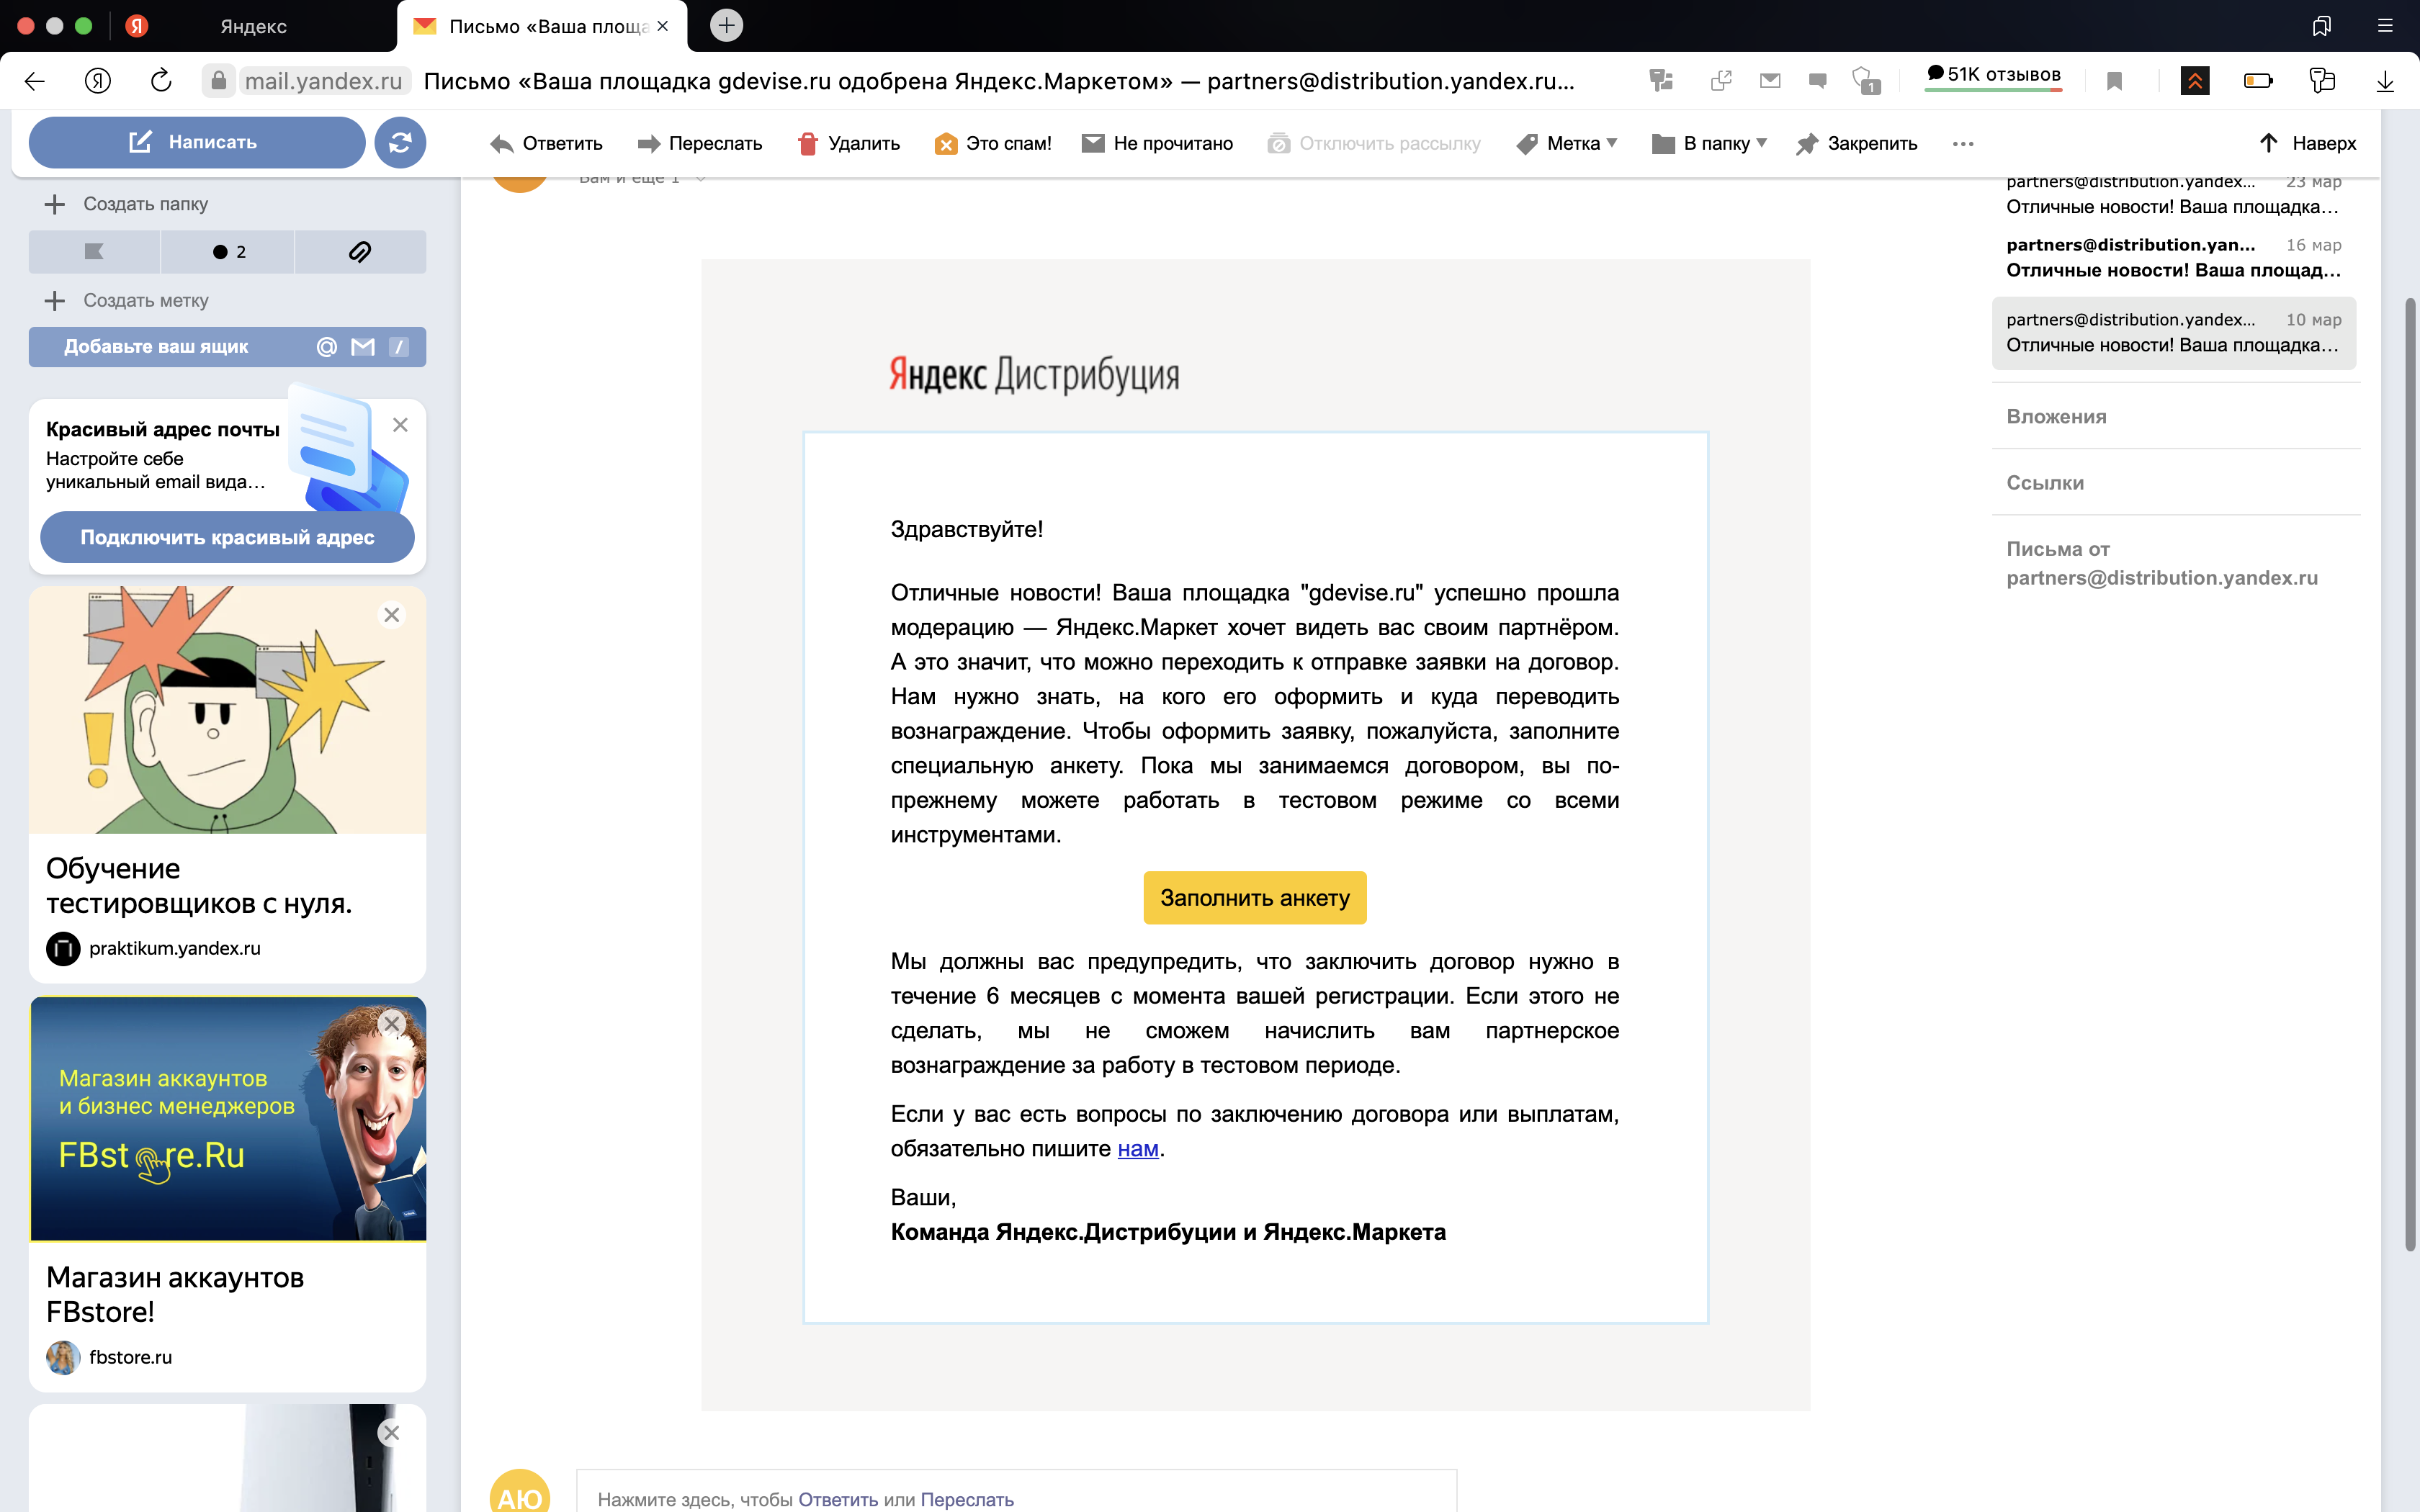Click the нам hyperlink in email
This screenshot has height=1512, width=2420.
coord(1137,1149)
